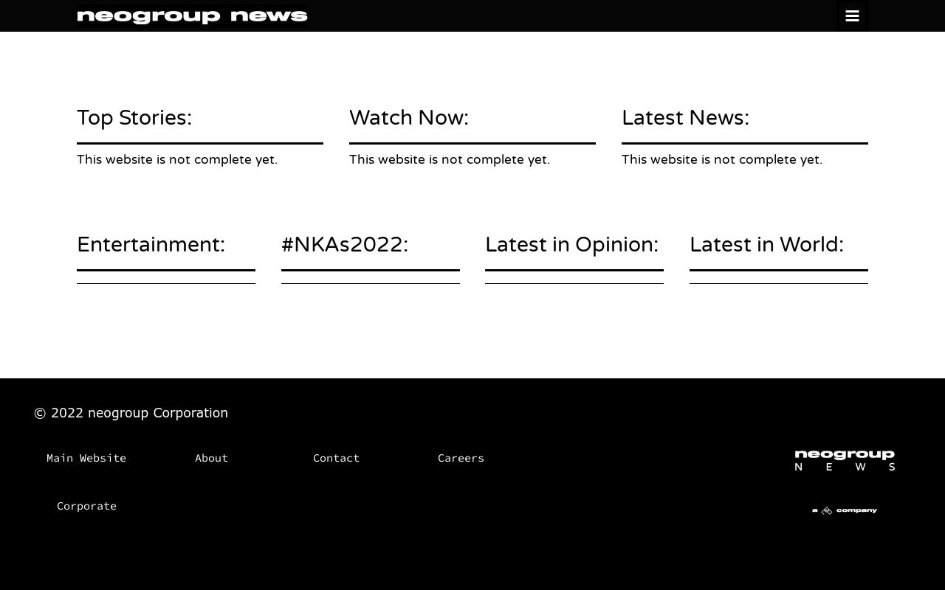The height and width of the screenshot is (590, 945).
Task: Open the Corporate page
Action: pyautogui.click(x=86, y=506)
